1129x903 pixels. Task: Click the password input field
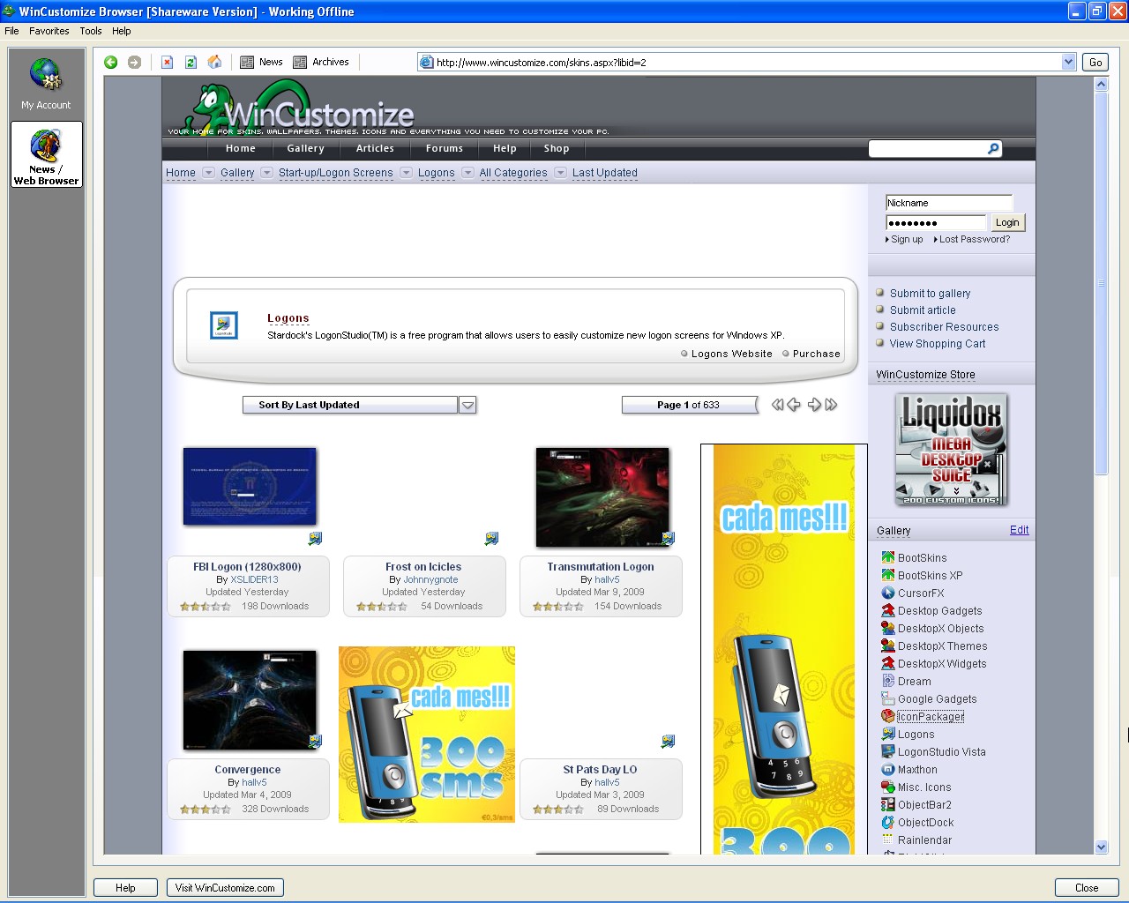point(936,223)
